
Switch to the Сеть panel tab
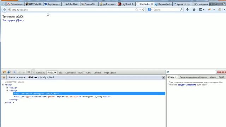(x=89, y=73)
